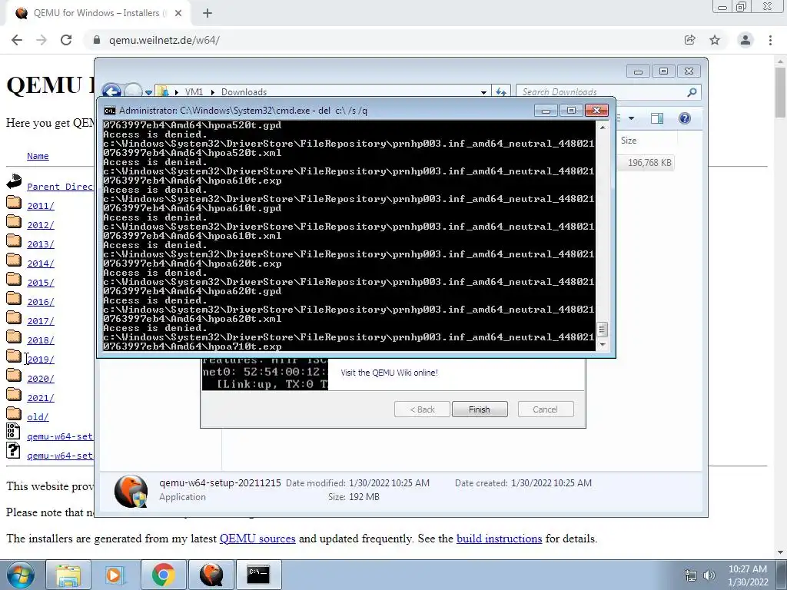Refresh the Explorer Downloads folder

[501, 92]
